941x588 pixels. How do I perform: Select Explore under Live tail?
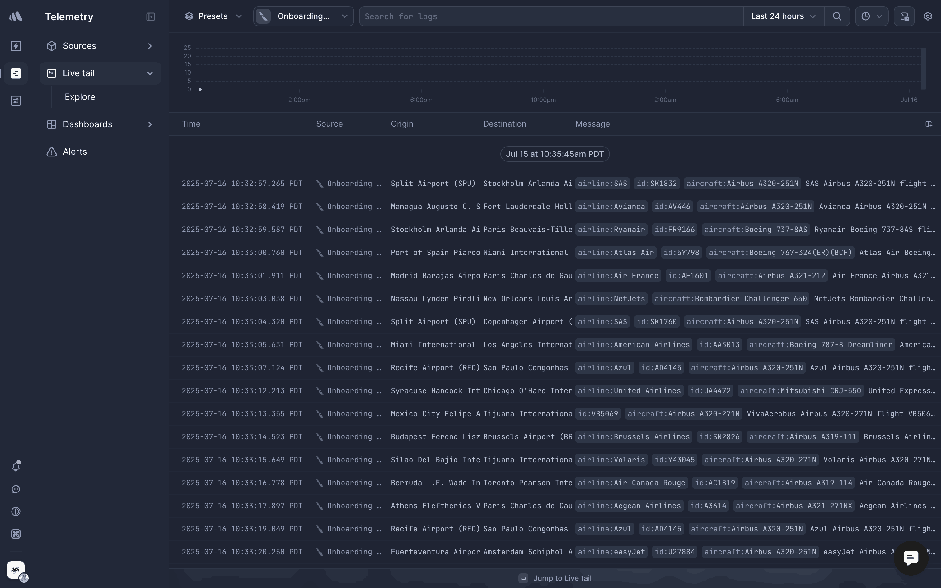point(80,97)
